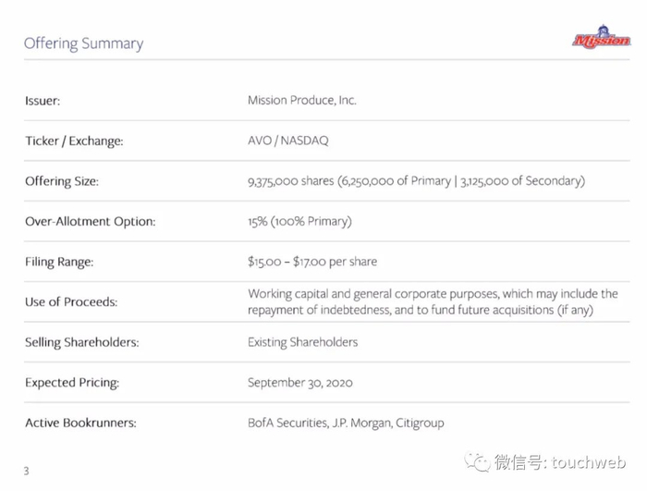Select the "Filing Range:" label
The height and width of the screenshot is (491, 647).
(x=59, y=262)
